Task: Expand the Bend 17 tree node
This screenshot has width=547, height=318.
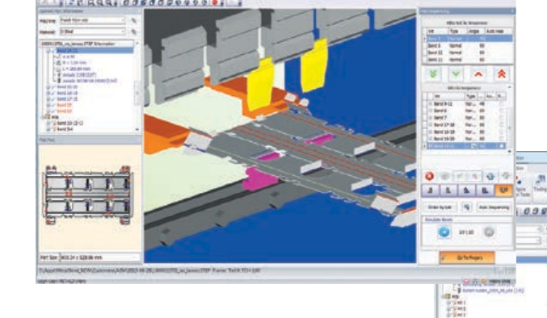Action: [x=48, y=99]
